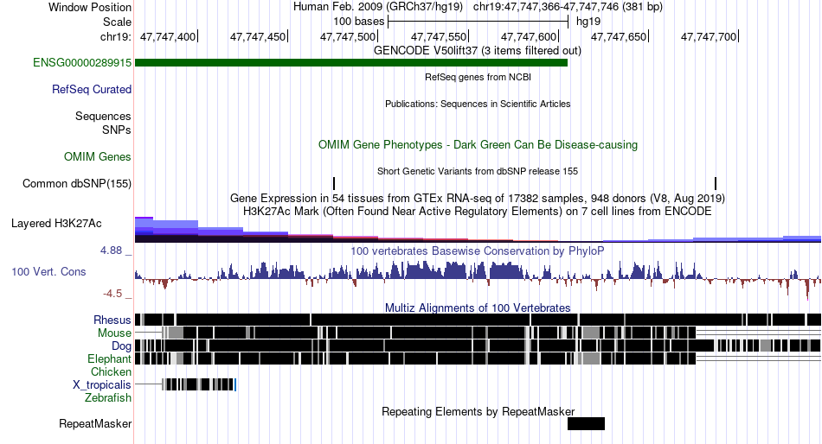Screen dimensions: 822x444
Task: Click the chr19:47,747,366-47,747,746 position text
Action: 568,7
